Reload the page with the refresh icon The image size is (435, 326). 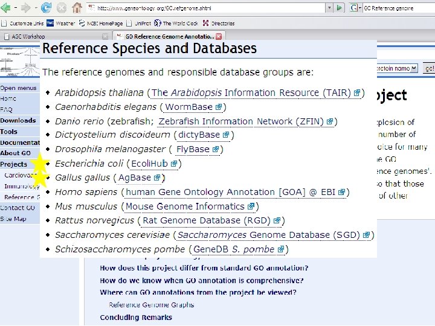pos(46,7)
